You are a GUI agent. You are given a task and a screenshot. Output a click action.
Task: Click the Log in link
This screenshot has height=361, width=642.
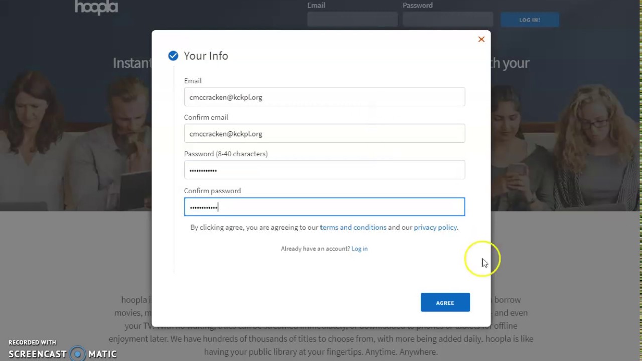coord(359,249)
